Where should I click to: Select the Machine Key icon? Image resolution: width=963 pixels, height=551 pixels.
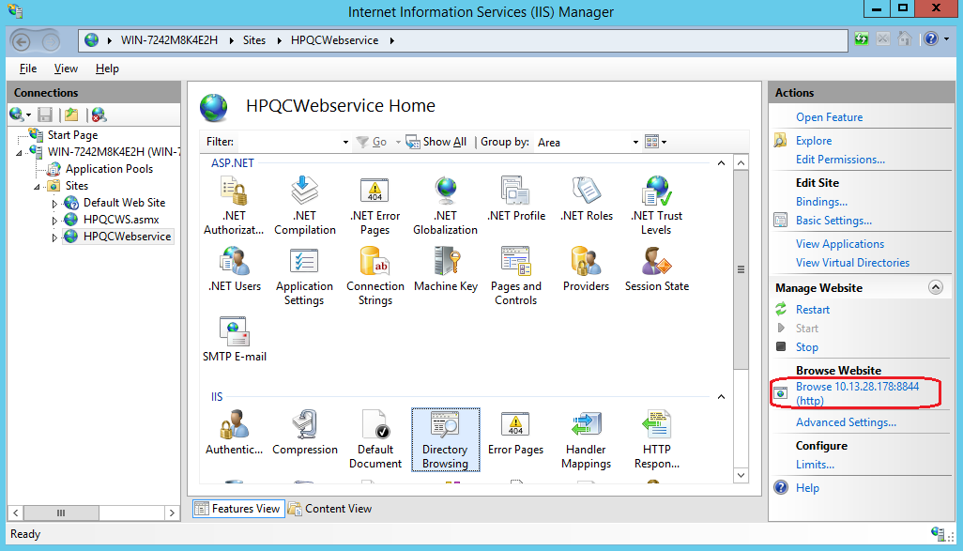(x=446, y=272)
